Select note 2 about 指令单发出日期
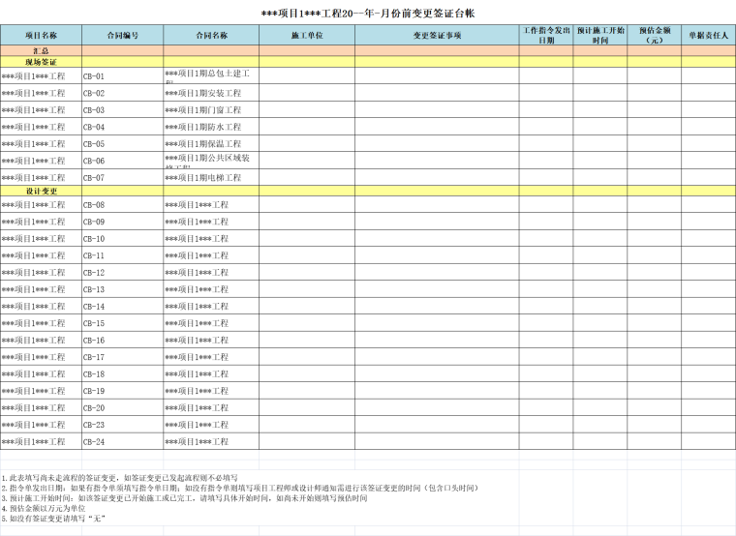The height and width of the screenshot is (536, 736). click(x=240, y=488)
